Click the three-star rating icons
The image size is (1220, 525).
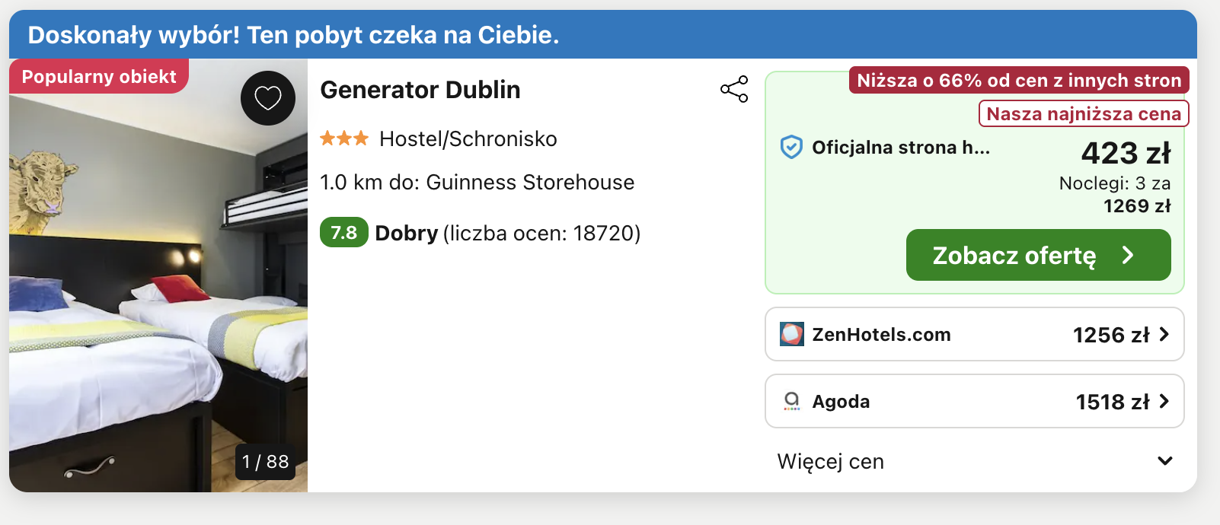tap(344, 138)
